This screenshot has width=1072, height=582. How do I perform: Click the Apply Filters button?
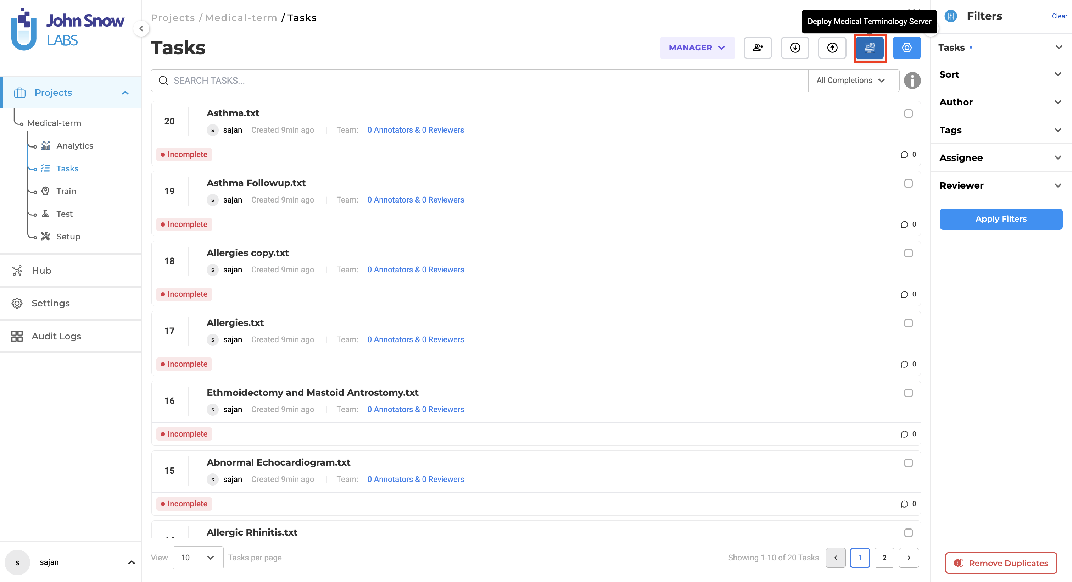[1001, 219]
